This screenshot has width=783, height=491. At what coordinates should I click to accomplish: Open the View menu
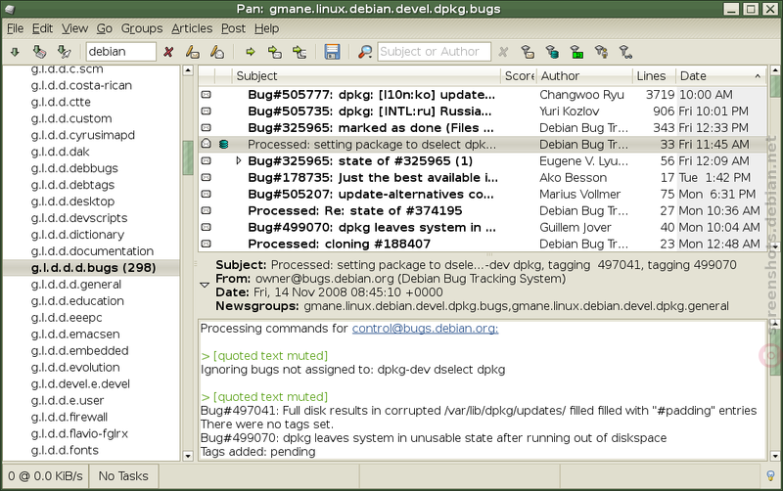[x=75, y=28]
